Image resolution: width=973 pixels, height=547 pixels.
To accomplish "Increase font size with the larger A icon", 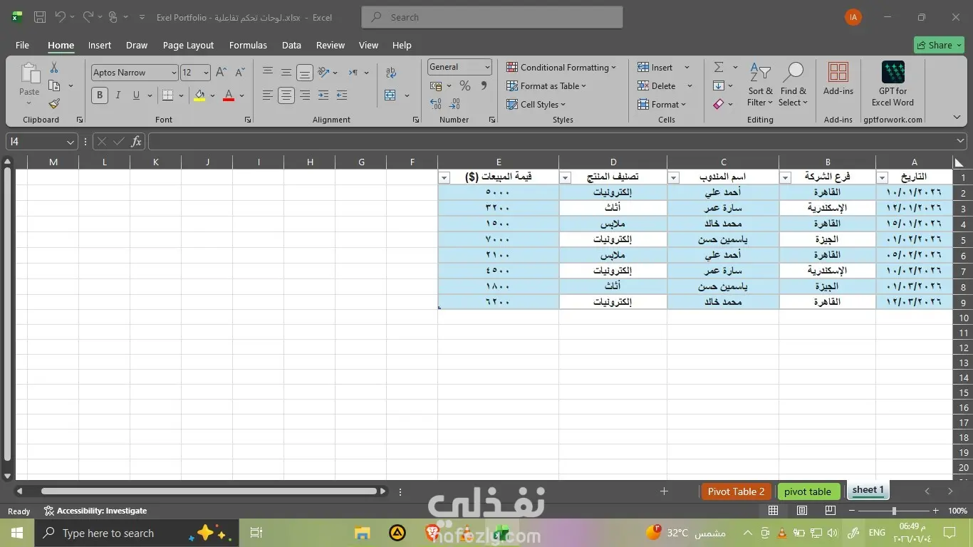I will [x=222, y=73].
